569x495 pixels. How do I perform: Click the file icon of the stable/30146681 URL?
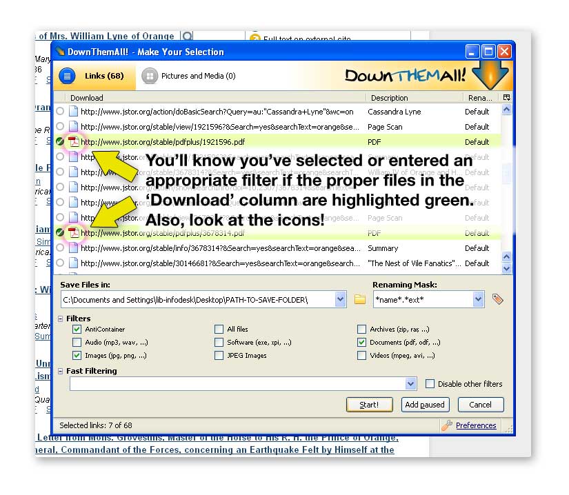[x=73, y=263]
